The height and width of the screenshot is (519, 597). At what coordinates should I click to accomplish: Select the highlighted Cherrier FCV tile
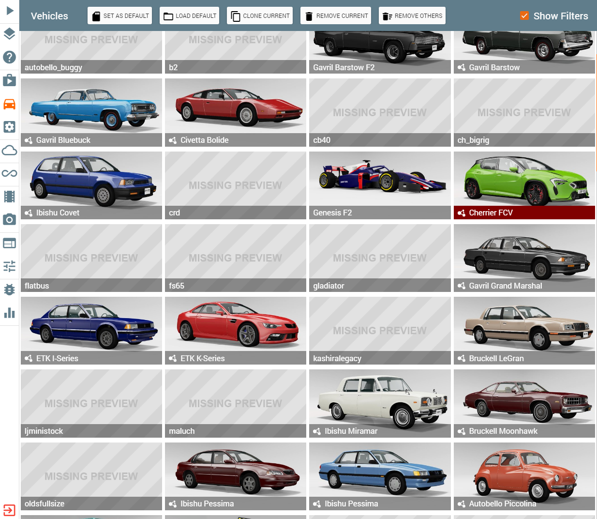(524, 185)
